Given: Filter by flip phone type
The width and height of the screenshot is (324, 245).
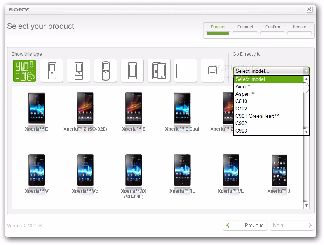Looking at the screenshot, I should click(x=105, y=71).
